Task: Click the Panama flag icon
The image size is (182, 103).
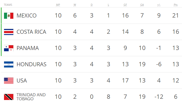Action: [9, 48]
